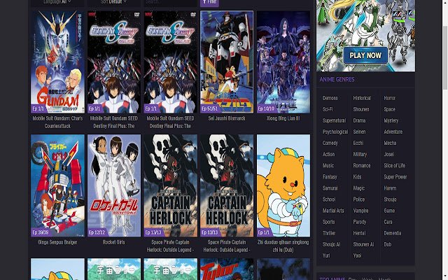Click the Ginga Senpuu Braiger title link
Image resolution: width=448 pixels, height=280 pixels.
tap(57, 242)
